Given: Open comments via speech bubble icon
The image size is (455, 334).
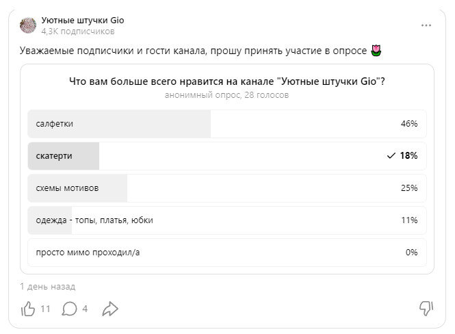Looking at the screenshot, I should click(69, 309).
